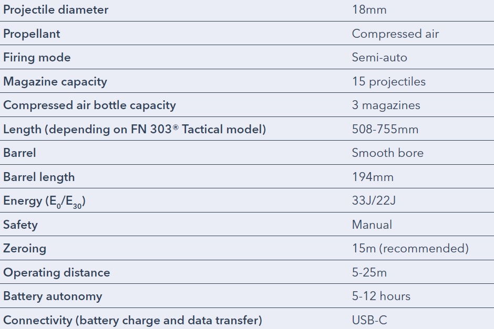Click Compressed air bottle capacity label
494x329 pixels.
(x=89, y=105)
